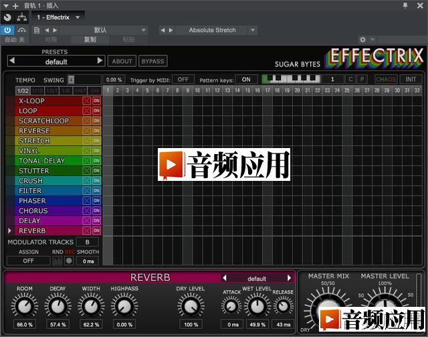Screen dimensions: 428x337
Task: Select next reverb preset arrow
Action: click(x=289, y=278)
